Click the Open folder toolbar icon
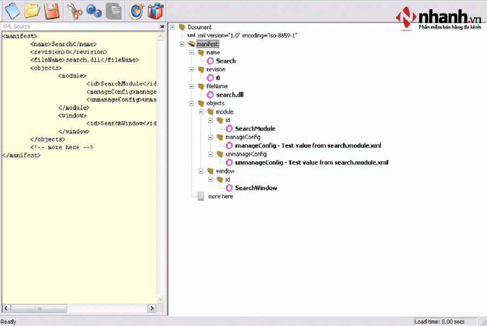Viewport: 487px width, 326px height. tap(32, 10)
